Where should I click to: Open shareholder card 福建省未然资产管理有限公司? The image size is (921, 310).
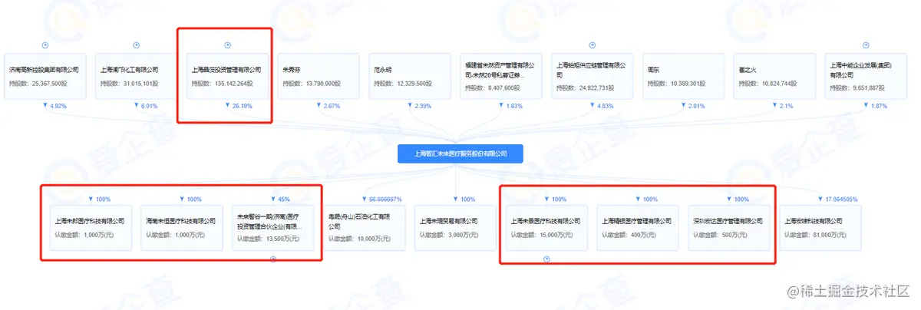coord(501,77)
